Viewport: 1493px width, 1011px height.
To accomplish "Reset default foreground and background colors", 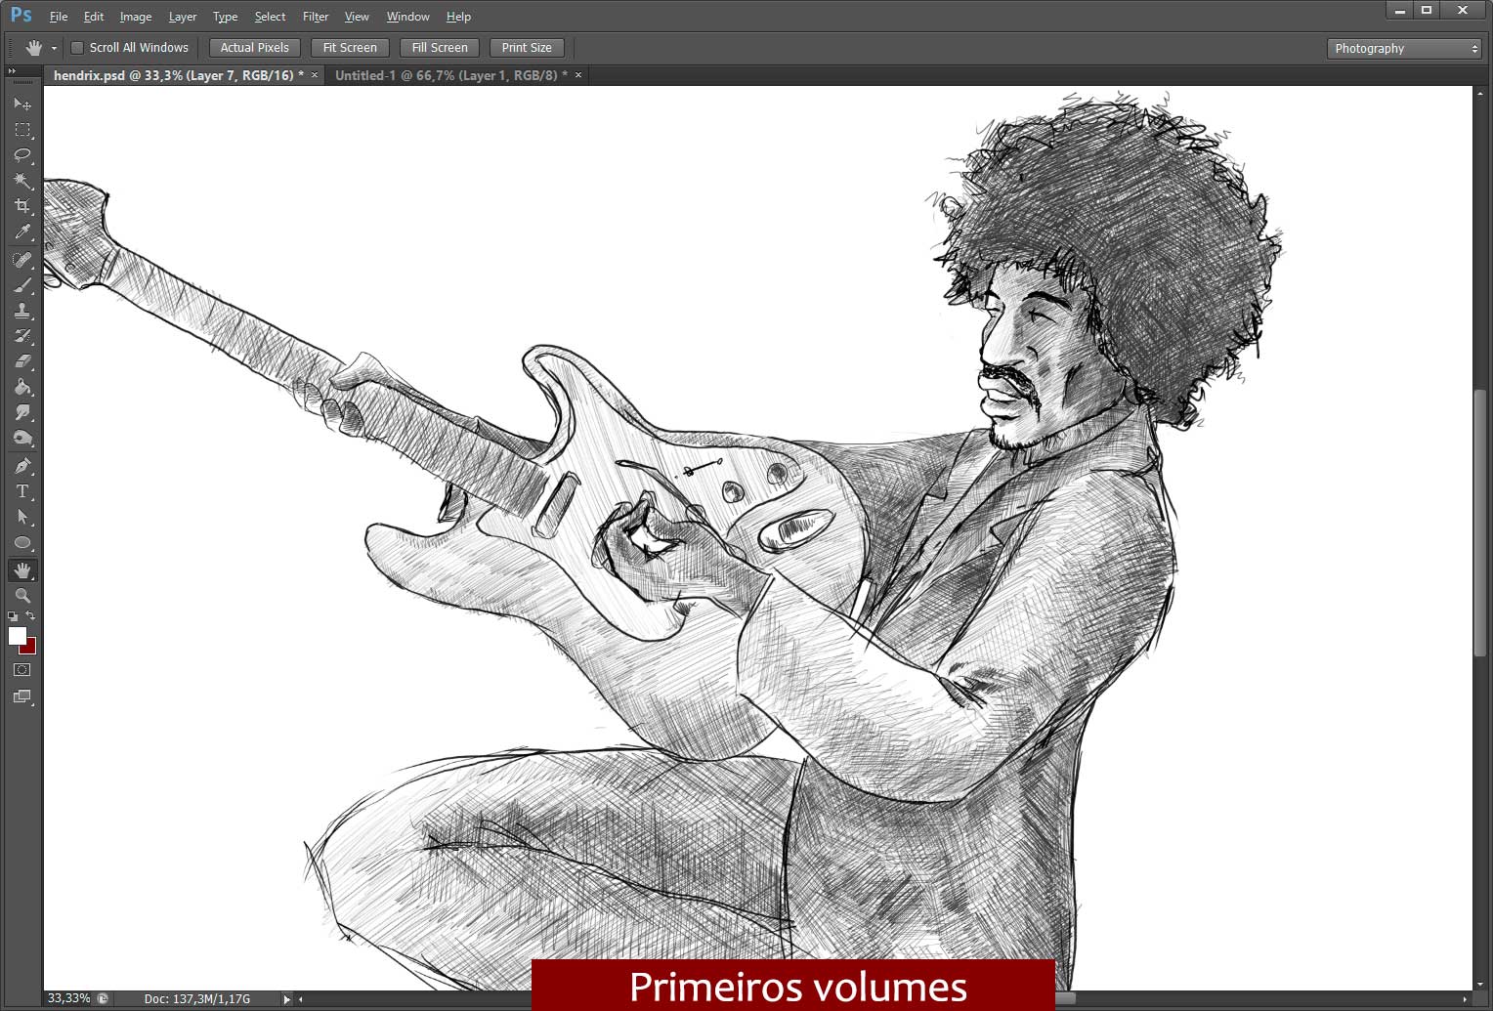I will (x=13, y=616).
